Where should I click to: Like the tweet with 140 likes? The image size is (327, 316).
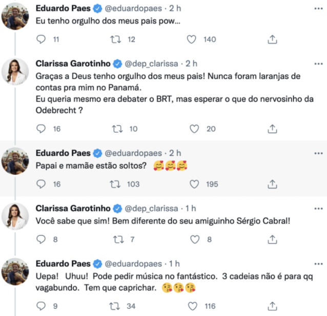192,39
